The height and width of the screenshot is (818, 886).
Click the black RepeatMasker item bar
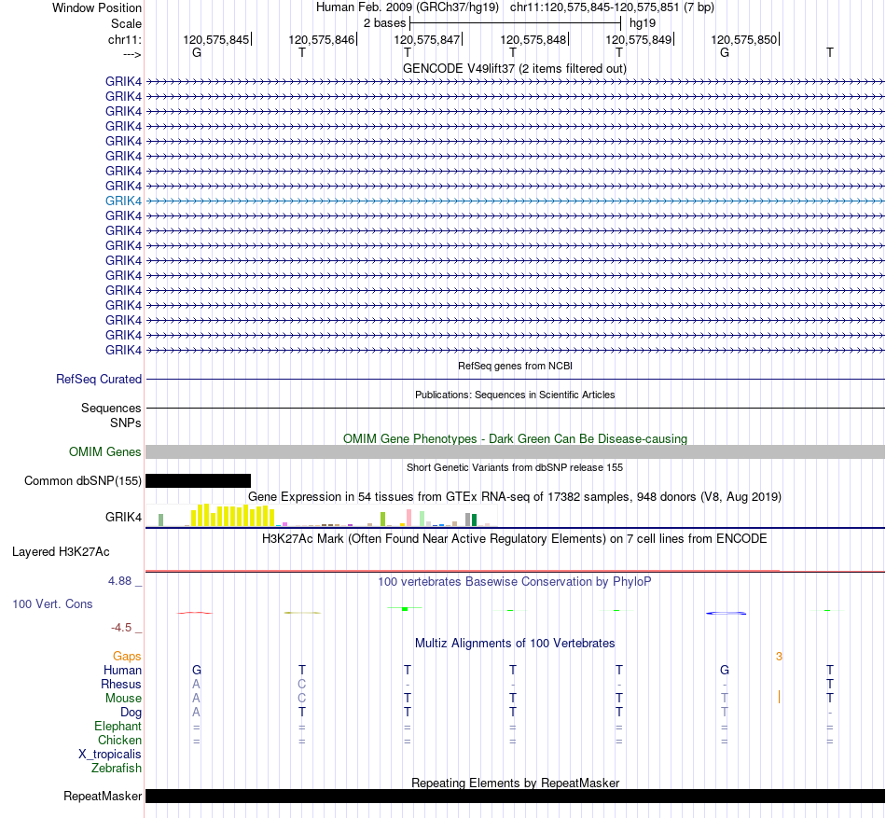(515, 796)
